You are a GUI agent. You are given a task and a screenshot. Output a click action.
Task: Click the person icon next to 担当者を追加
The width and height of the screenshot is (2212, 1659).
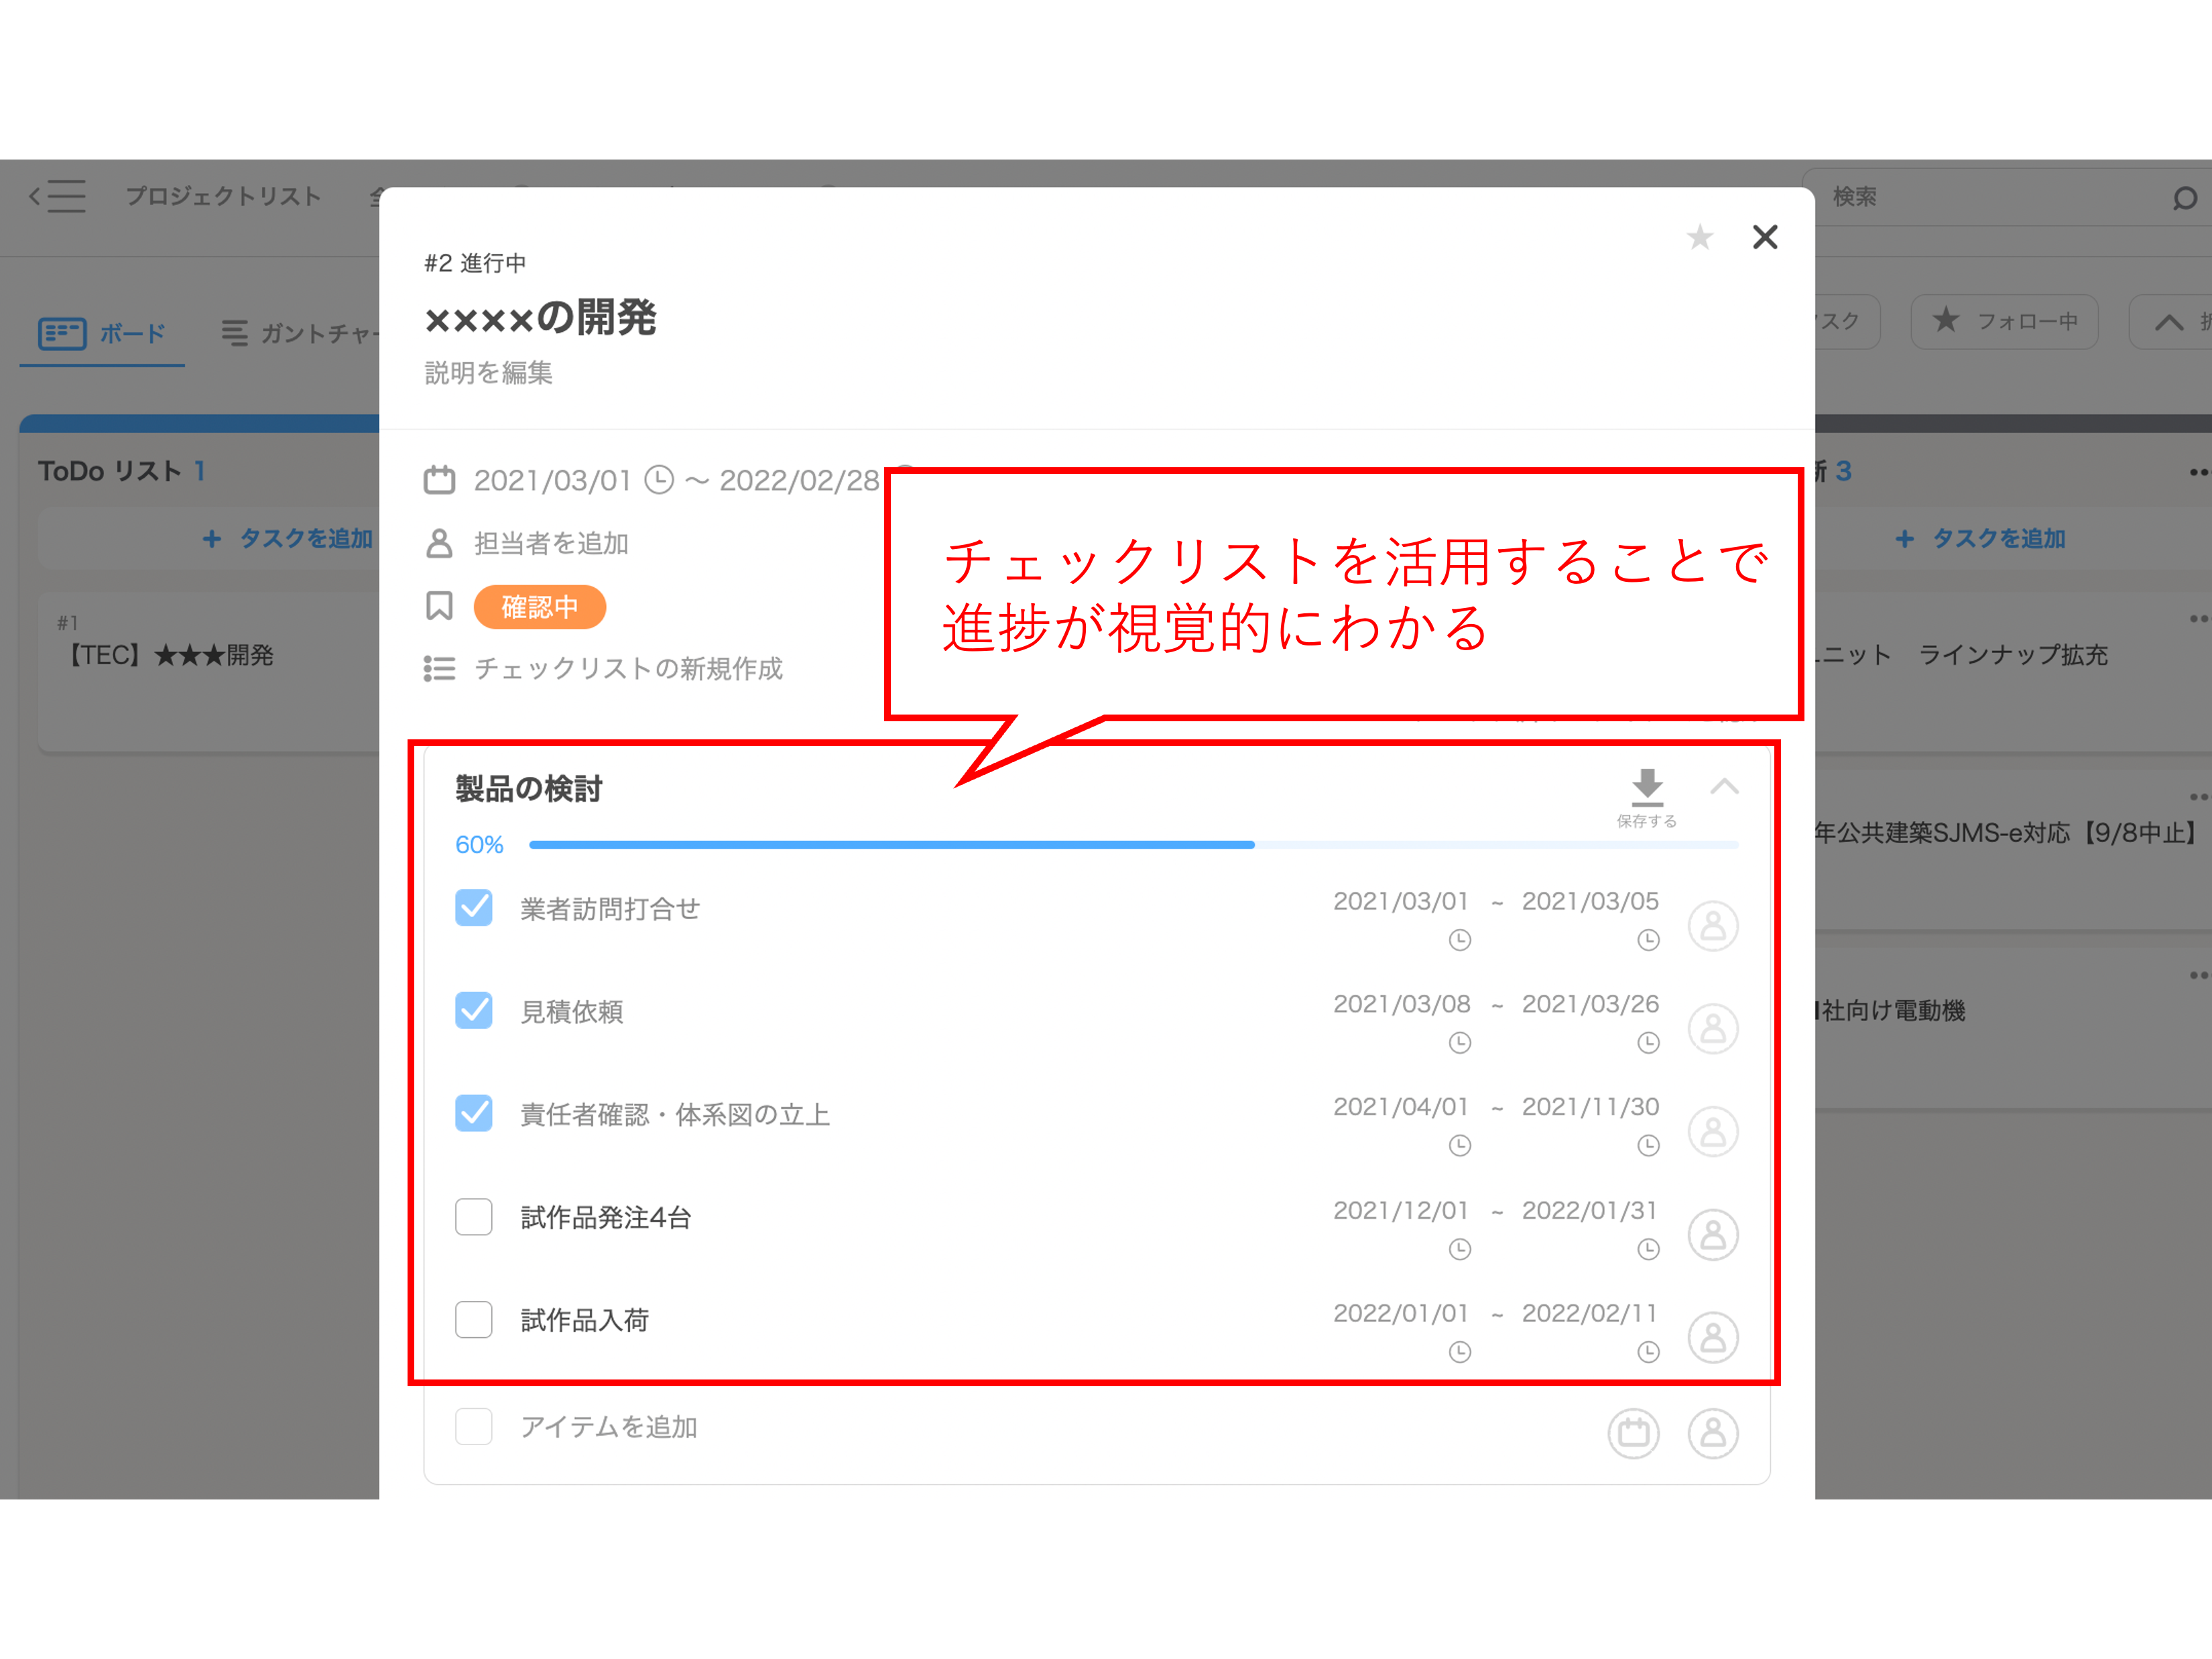click(x=439, y=543)
